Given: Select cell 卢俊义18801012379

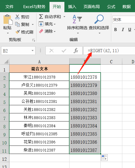Looking at the screenshot, I should (39, 85).
